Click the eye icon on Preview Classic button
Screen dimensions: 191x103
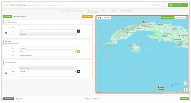(171, 5)
